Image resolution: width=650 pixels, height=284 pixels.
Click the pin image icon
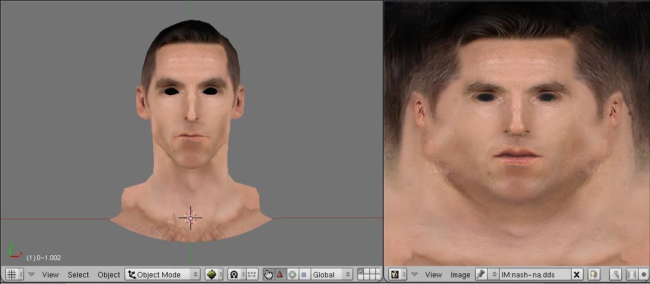coord(481,274)
